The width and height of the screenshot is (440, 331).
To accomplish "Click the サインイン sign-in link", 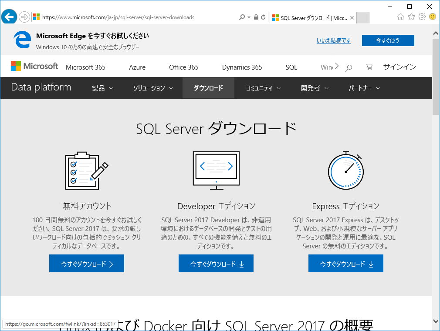I will coord(399,67).
